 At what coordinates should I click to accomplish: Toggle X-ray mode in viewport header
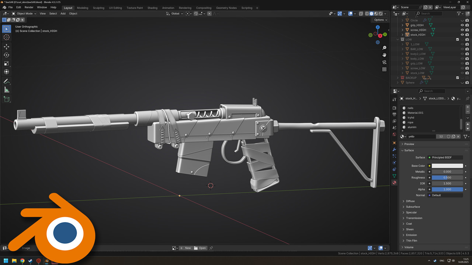tap(361, 14)
